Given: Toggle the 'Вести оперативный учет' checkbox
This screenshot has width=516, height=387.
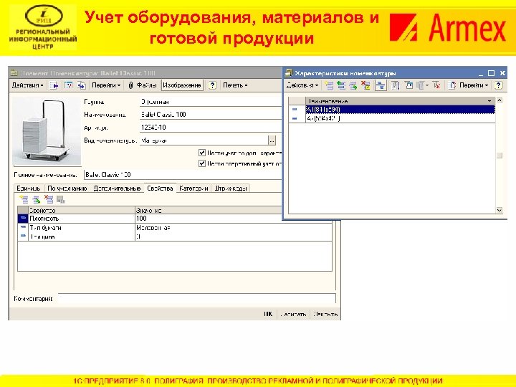Looking at the screenshot, I should tap(202, 163).
